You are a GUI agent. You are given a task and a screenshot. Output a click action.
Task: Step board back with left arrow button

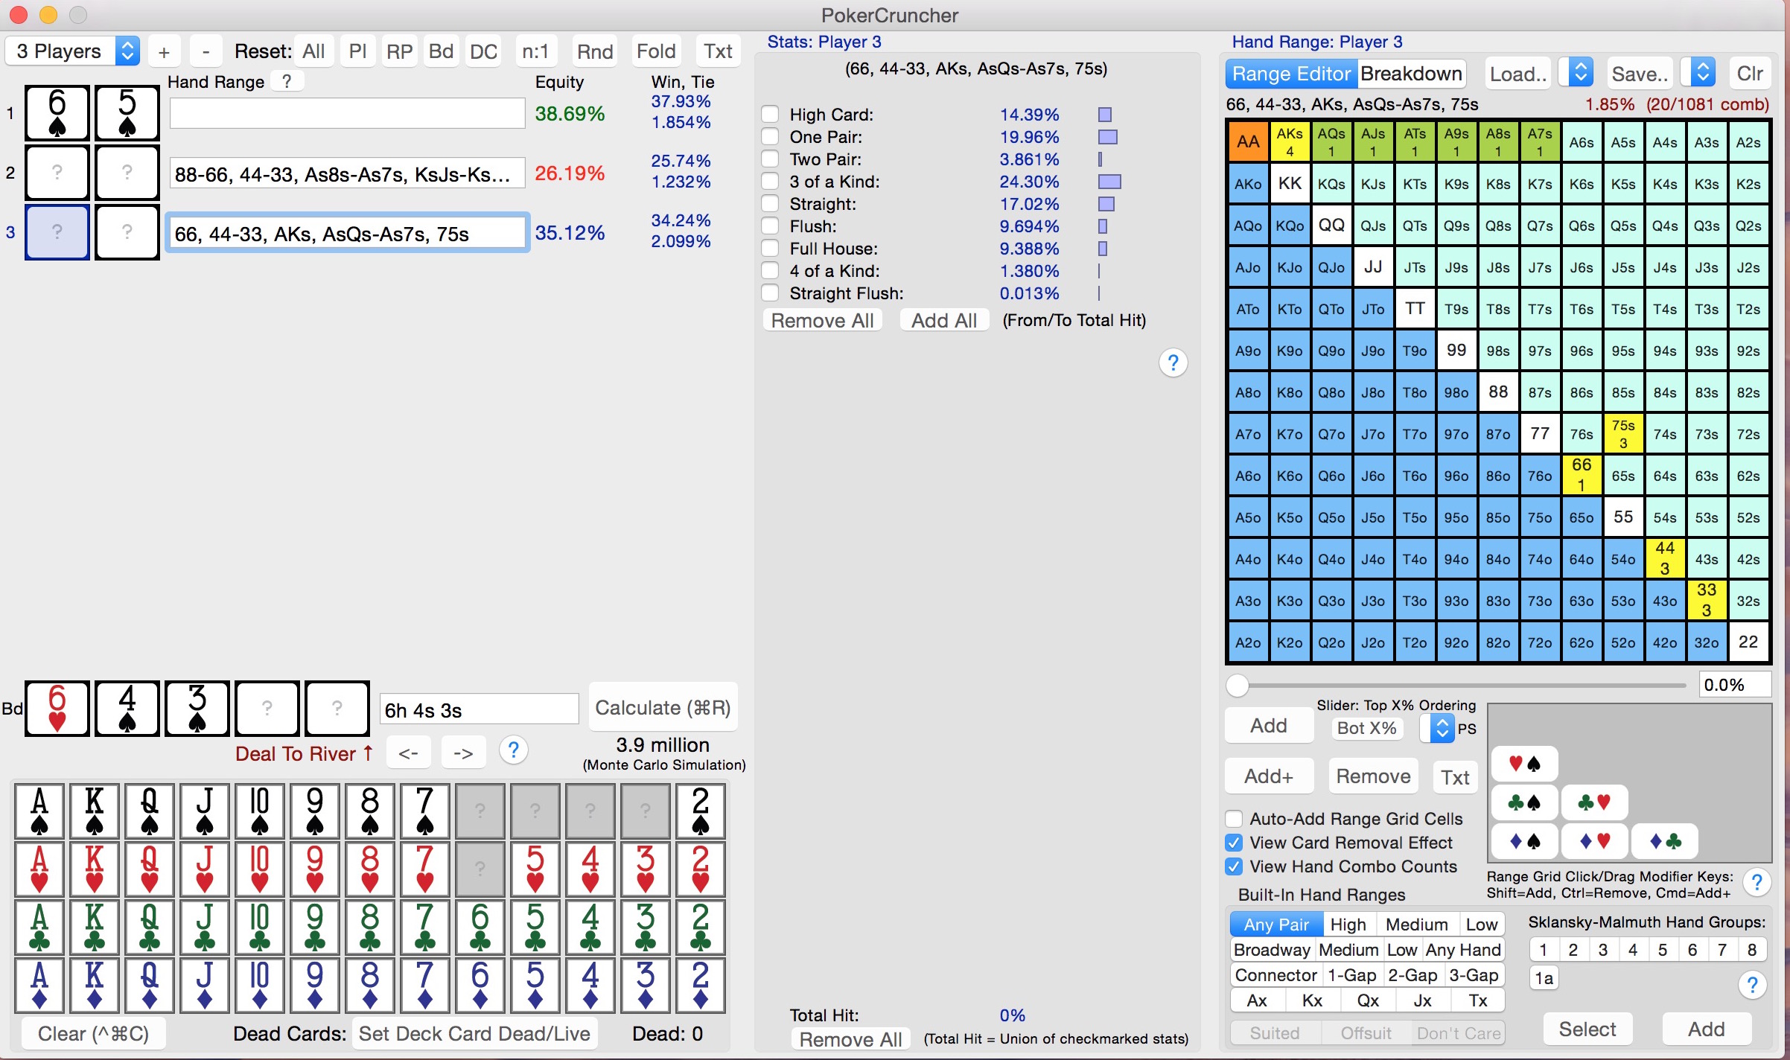408,753
